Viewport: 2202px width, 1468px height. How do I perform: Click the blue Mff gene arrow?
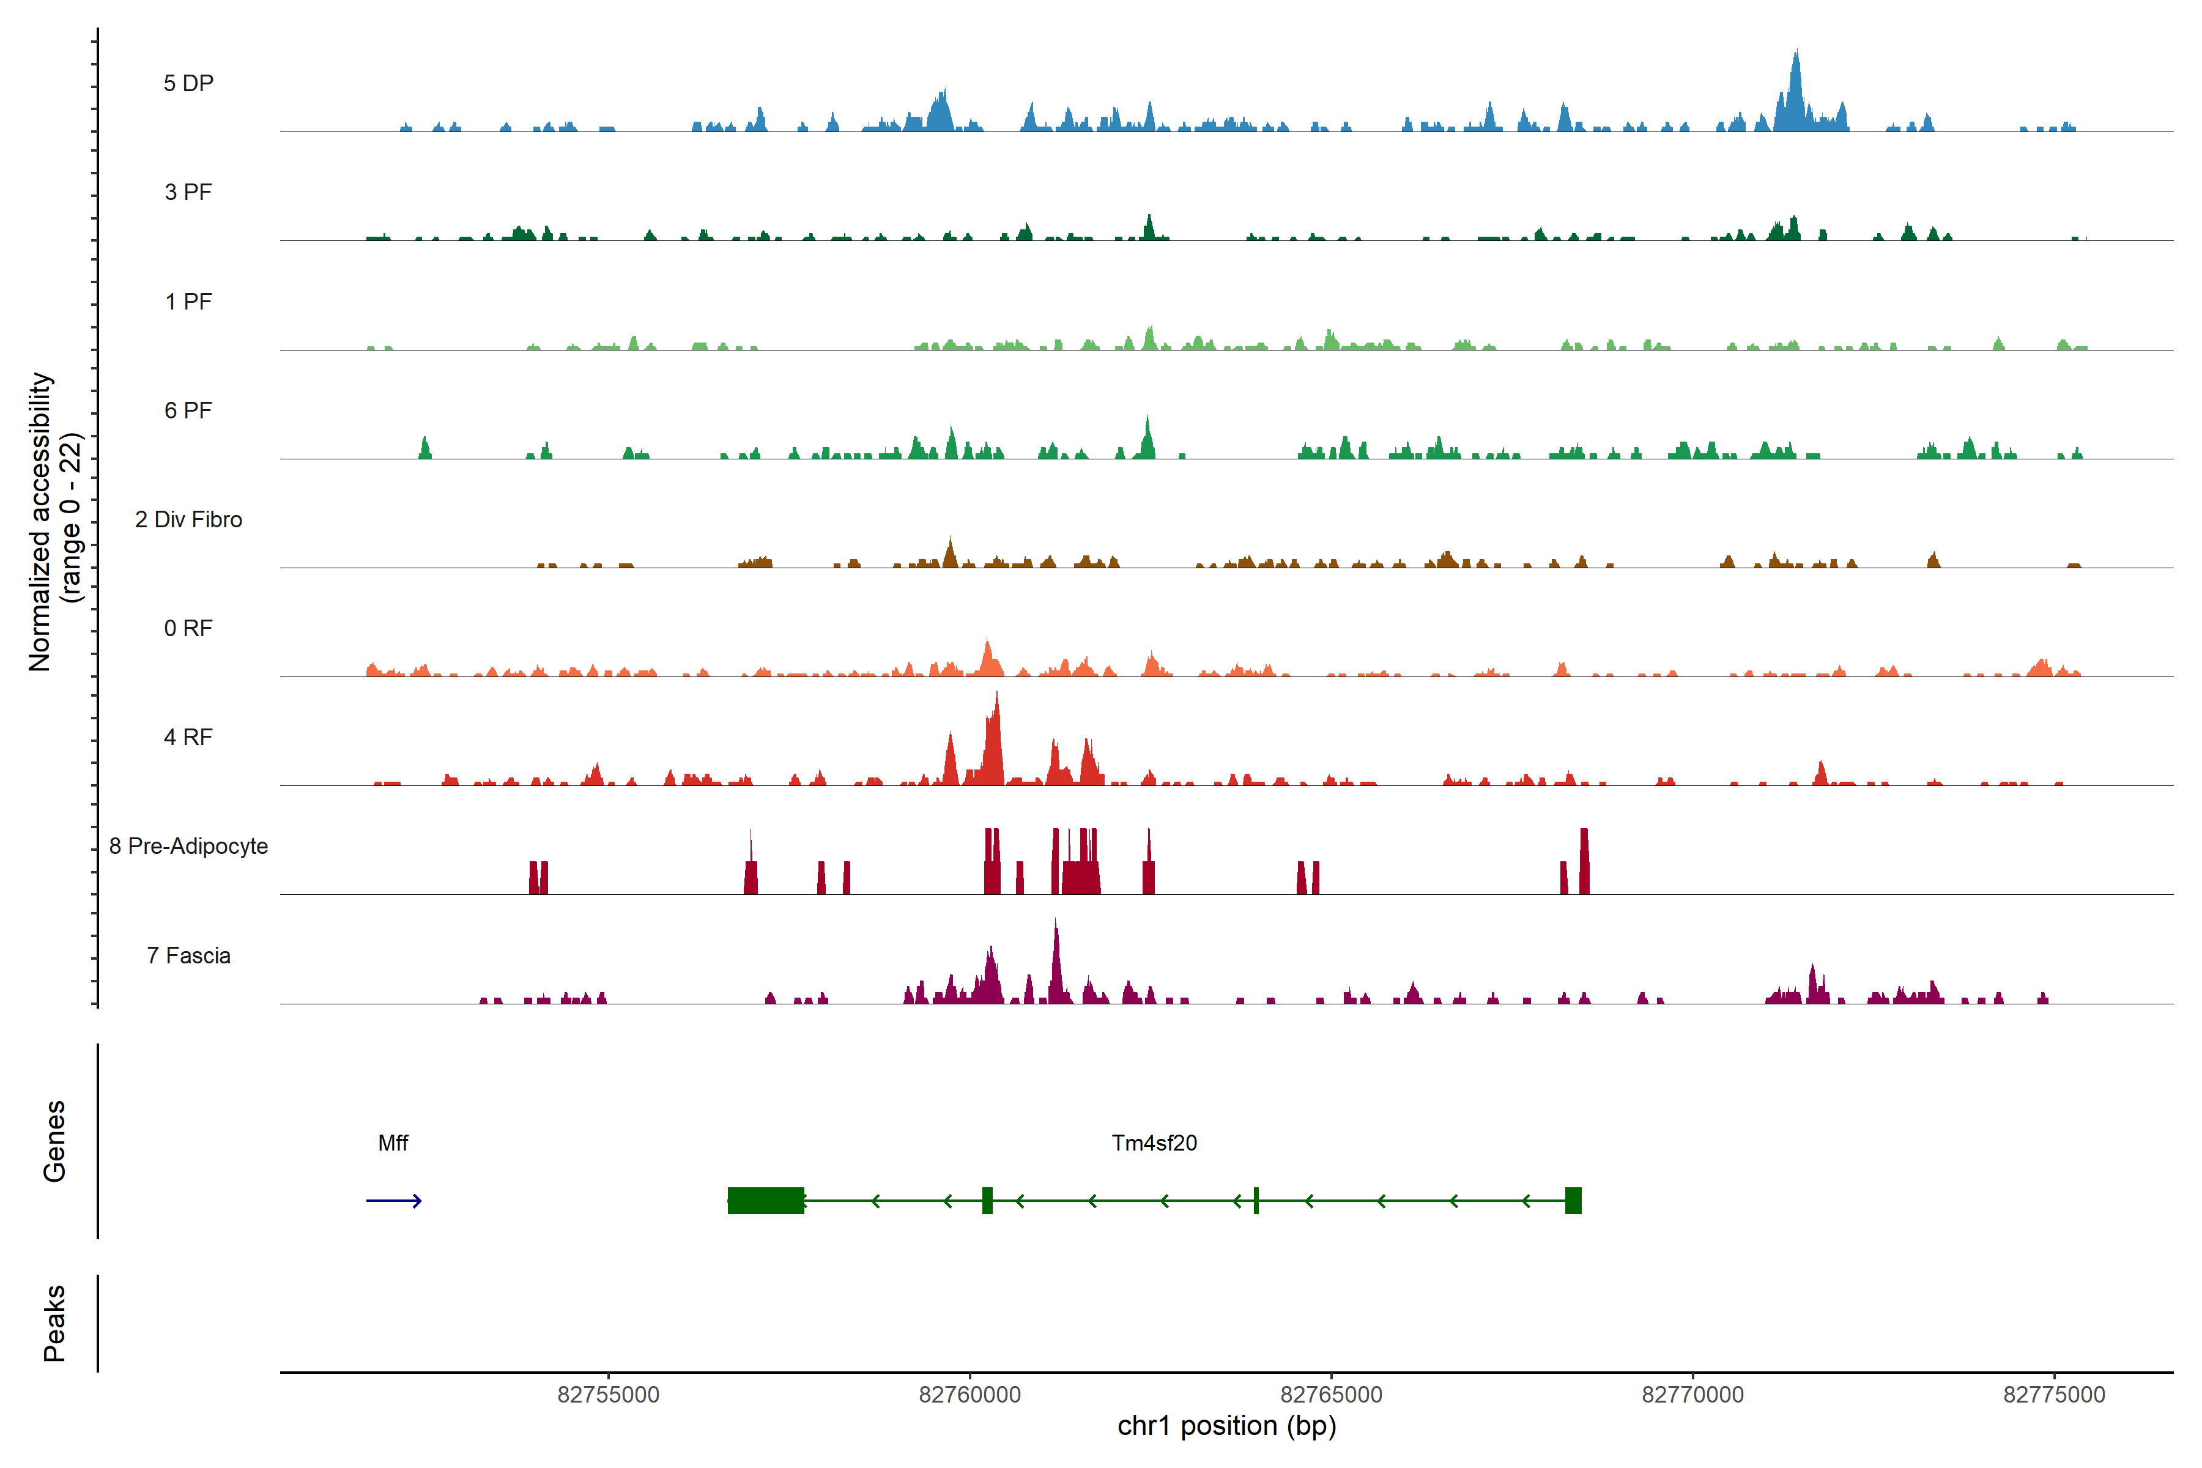click(x=393, y=1201)
